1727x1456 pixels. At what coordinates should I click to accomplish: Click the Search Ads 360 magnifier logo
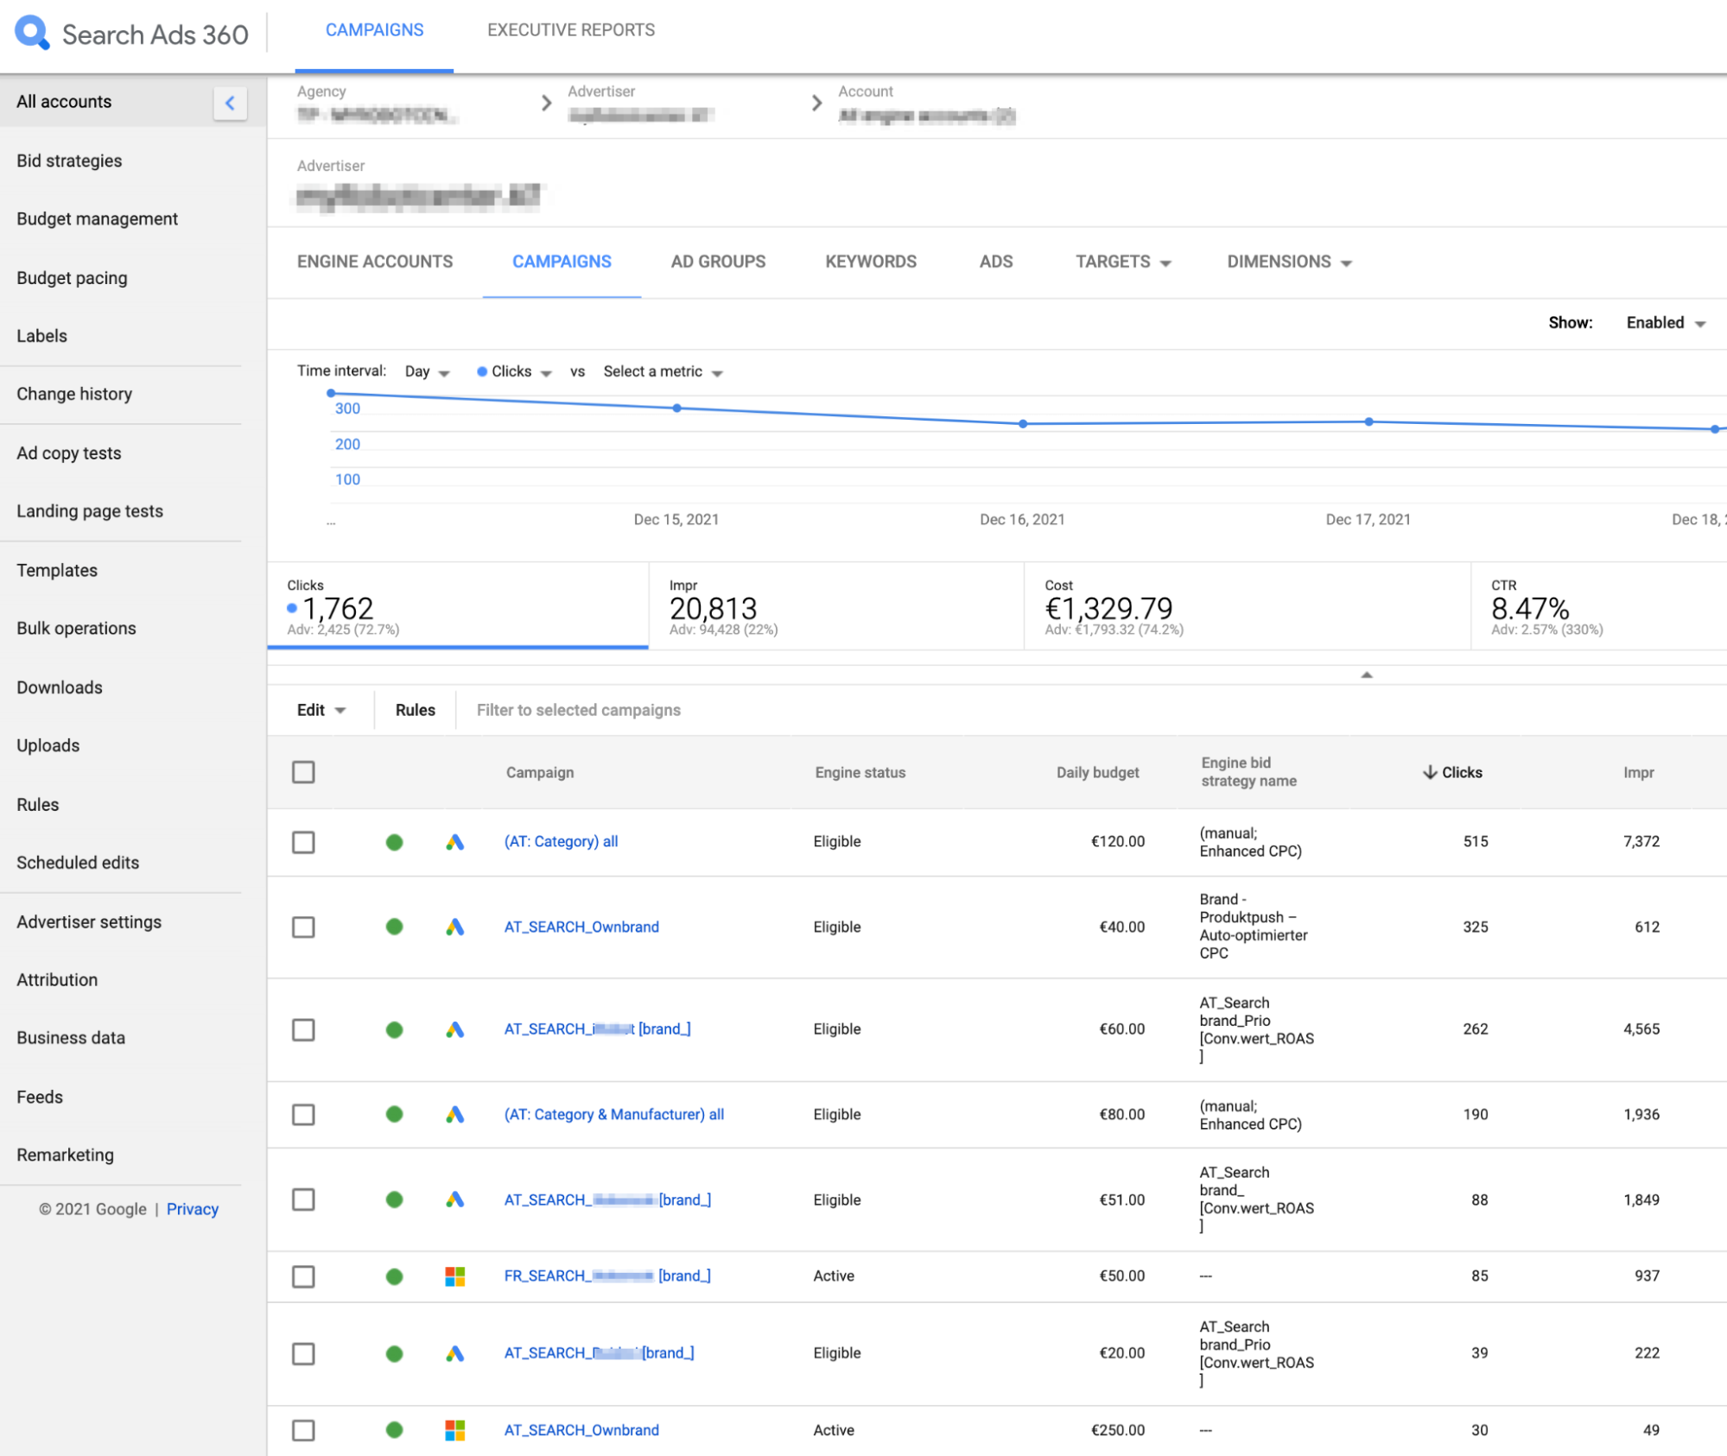click(x=31, y=33)
